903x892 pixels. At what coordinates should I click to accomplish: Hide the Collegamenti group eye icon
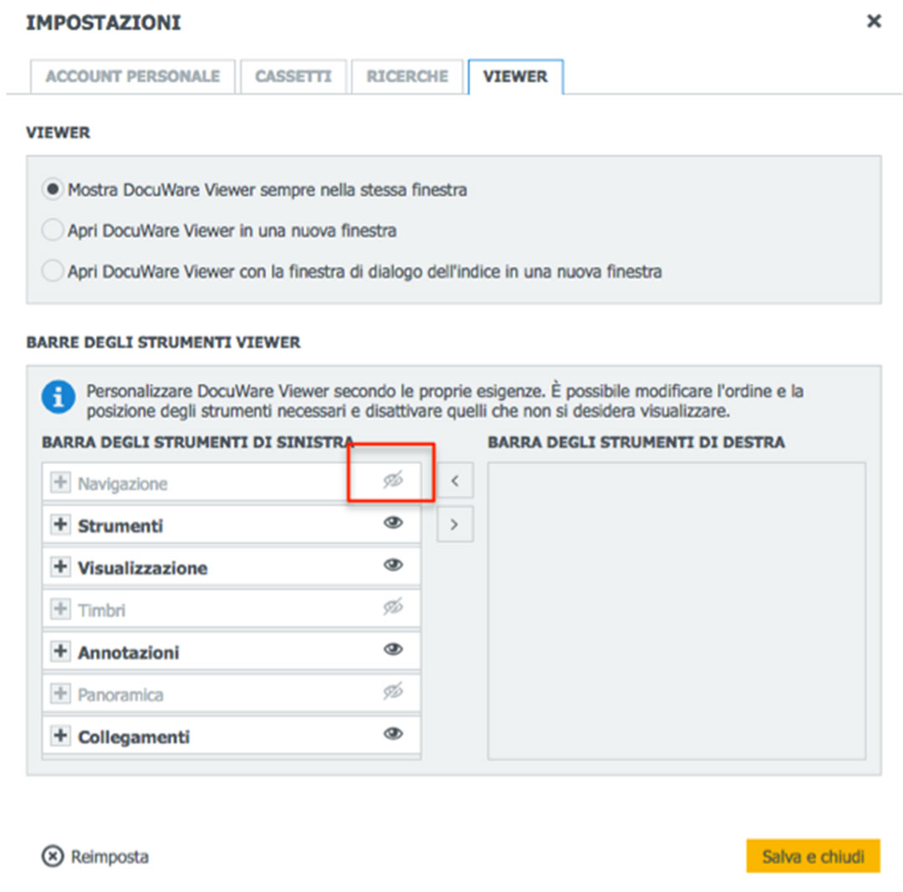(393, 734)
